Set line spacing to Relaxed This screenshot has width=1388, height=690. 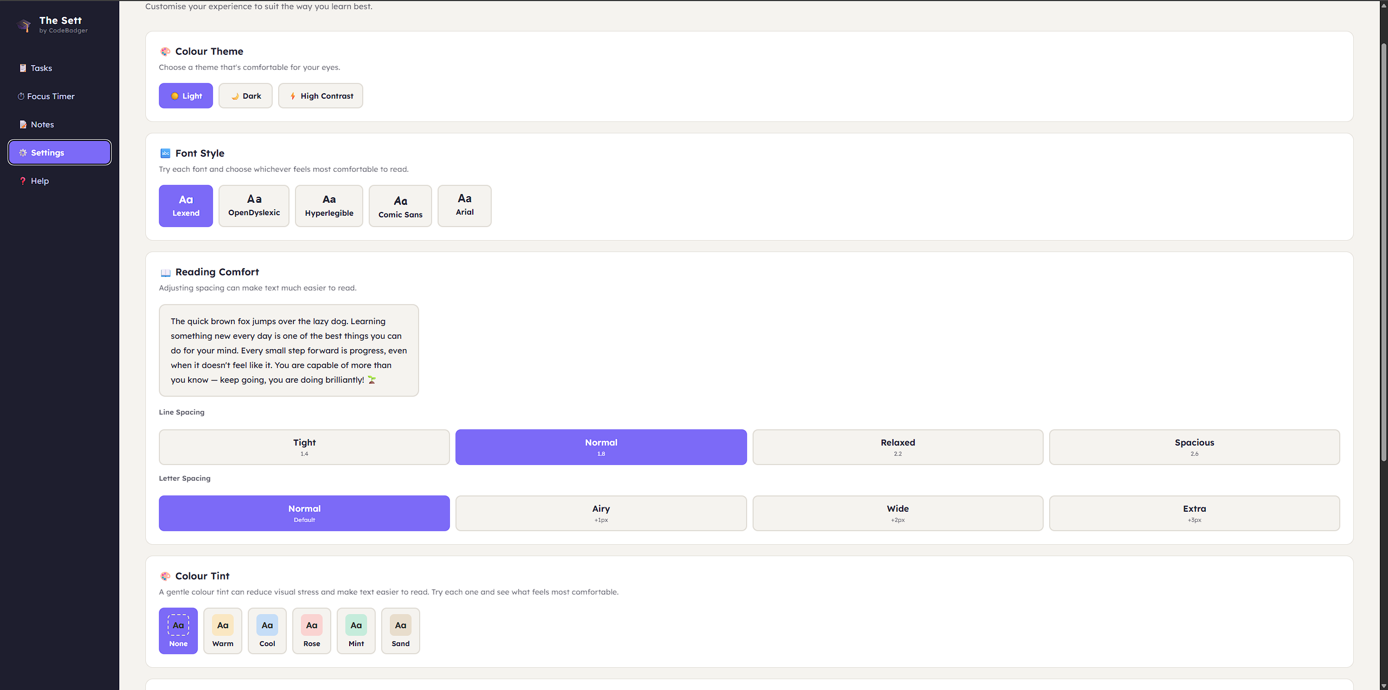898,447
